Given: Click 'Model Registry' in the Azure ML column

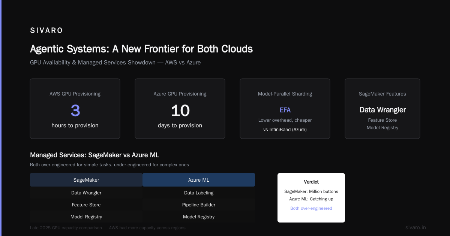Looking at the screenshot, I should tap(199, 217).
